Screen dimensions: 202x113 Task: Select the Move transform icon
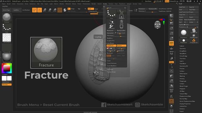45,10
